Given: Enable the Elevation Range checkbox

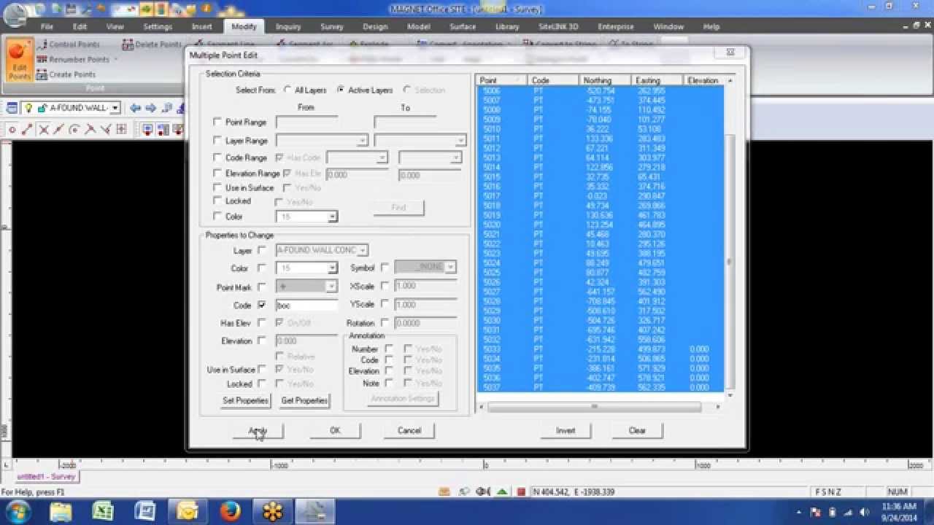Looking at the screenshot, I should pos(217,174).
